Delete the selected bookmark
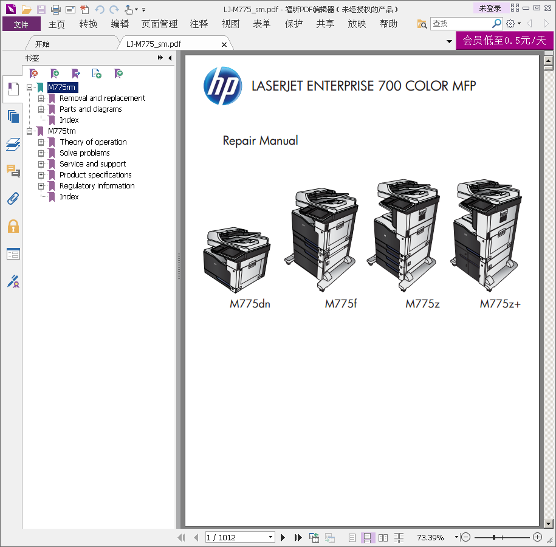Screen dimensions: 556x547 [33, 74]
